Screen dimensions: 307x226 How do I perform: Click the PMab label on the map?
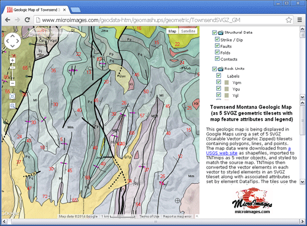(186, 69)
